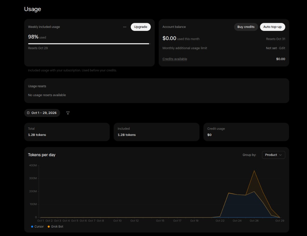Screen dimensions: 307x236
Task: Click the Upgrade button
Action: [141, 27]
